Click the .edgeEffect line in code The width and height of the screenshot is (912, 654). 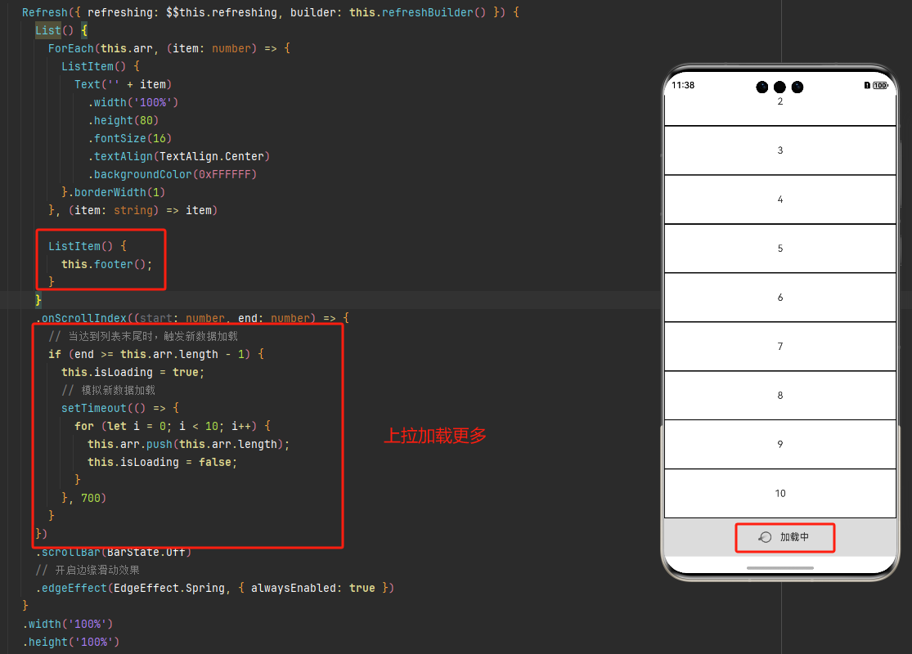pyautogui.click(x=215, y=588)
